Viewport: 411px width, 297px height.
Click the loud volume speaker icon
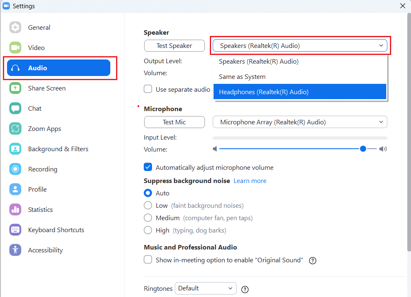pos(383,149)
